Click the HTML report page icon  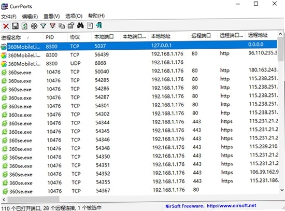[90, 25]
